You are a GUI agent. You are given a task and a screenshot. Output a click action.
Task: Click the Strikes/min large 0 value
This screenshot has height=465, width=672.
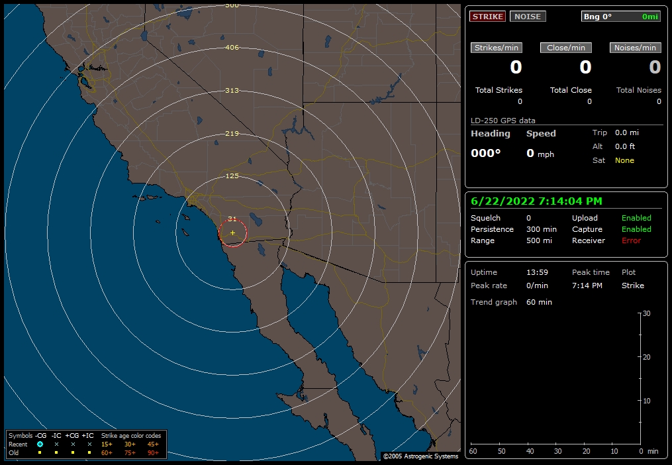pyautogui.click(x=516, y=67)
